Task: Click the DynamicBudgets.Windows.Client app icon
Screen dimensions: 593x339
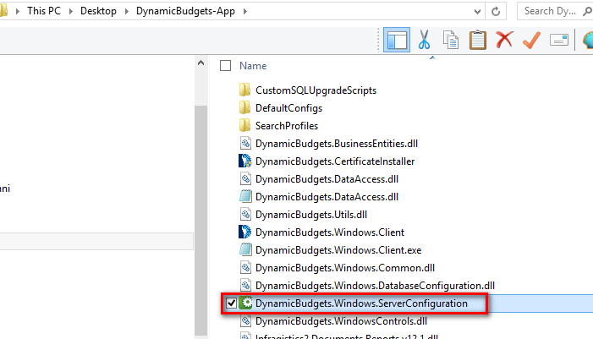Action: [245, 232]
